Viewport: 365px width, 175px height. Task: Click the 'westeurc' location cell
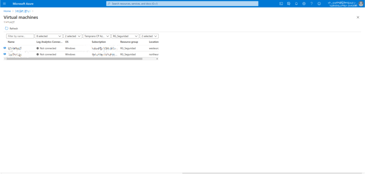point(154,48)
